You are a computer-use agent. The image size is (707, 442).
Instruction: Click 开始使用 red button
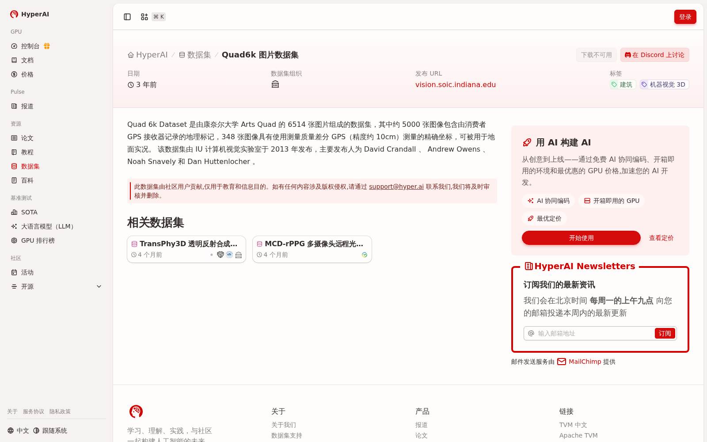click(x=581, y=238)
